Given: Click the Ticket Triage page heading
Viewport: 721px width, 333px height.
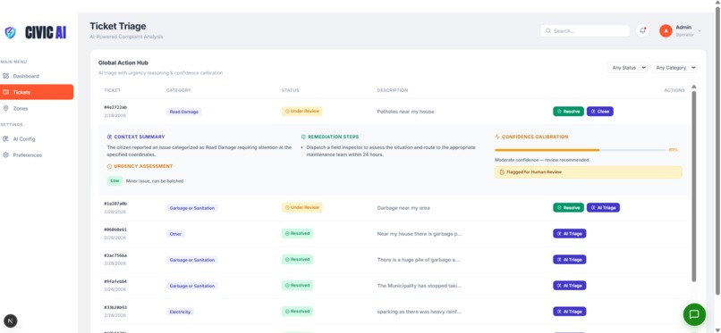Looking at the screenshot, I should (118, 26).
